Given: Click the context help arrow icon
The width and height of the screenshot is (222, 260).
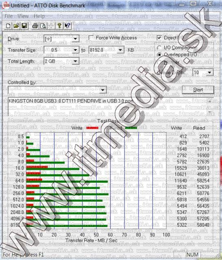Looking at the screenshot, I should 67,26.
